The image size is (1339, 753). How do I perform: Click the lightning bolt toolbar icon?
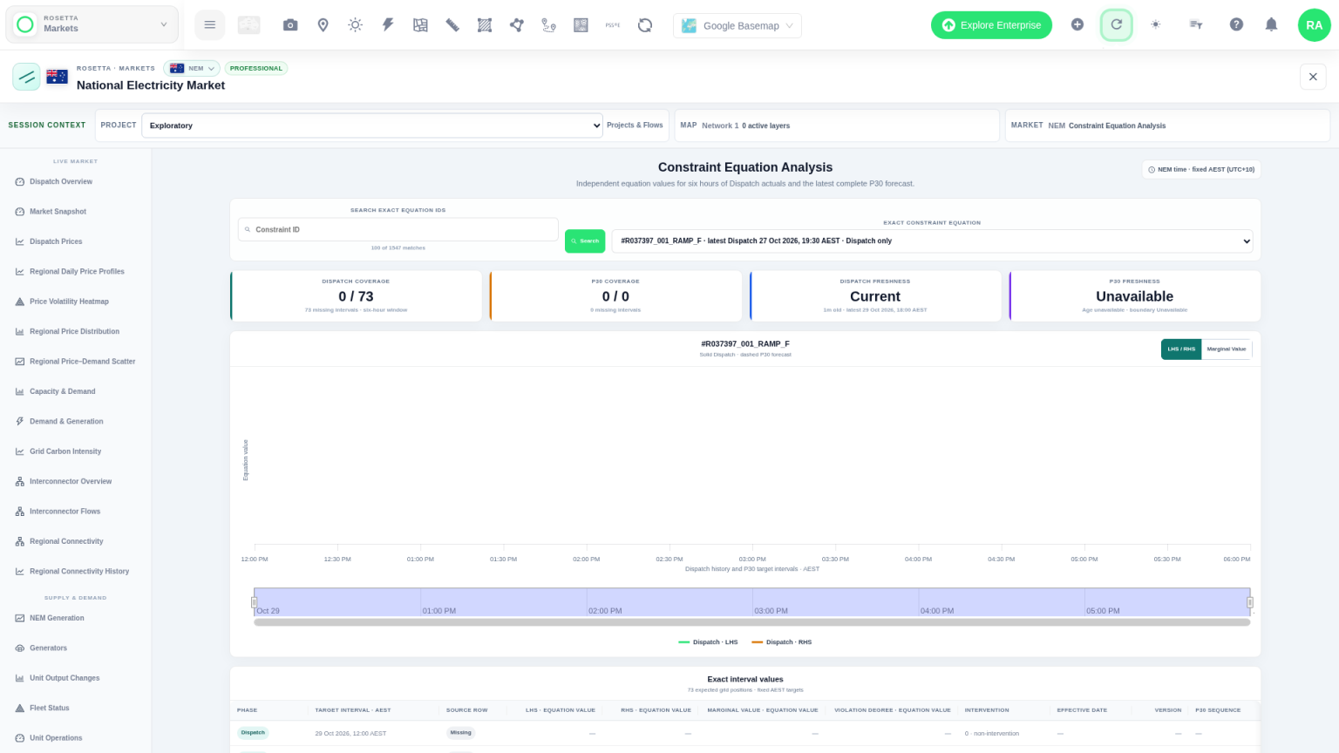[388, 25]
